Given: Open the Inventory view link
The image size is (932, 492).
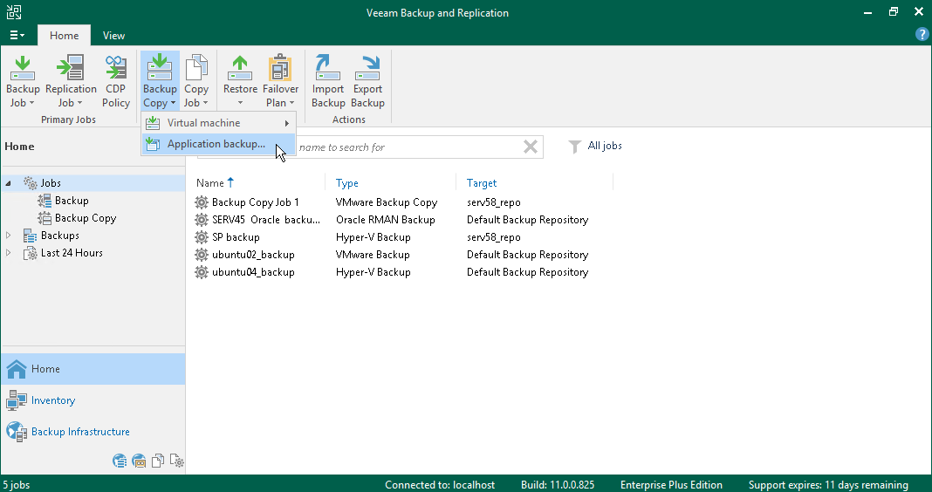Looking at the screenshot, I should (53, 400).
